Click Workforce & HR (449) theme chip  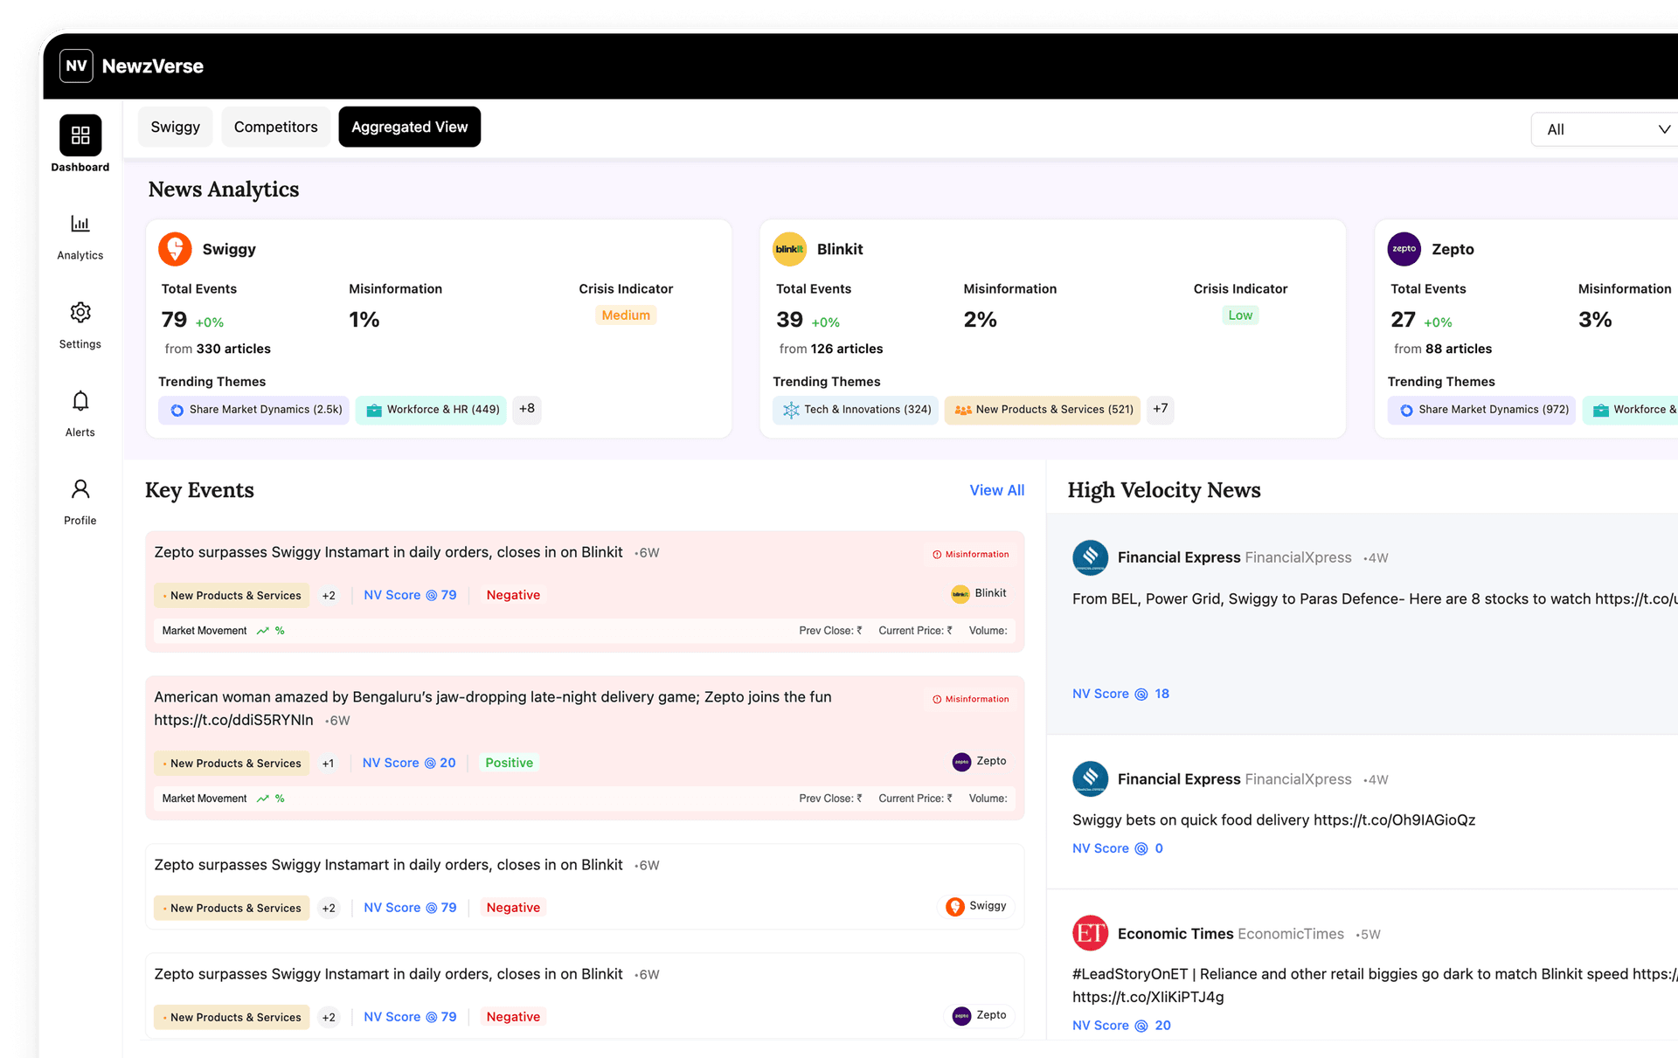431,410
